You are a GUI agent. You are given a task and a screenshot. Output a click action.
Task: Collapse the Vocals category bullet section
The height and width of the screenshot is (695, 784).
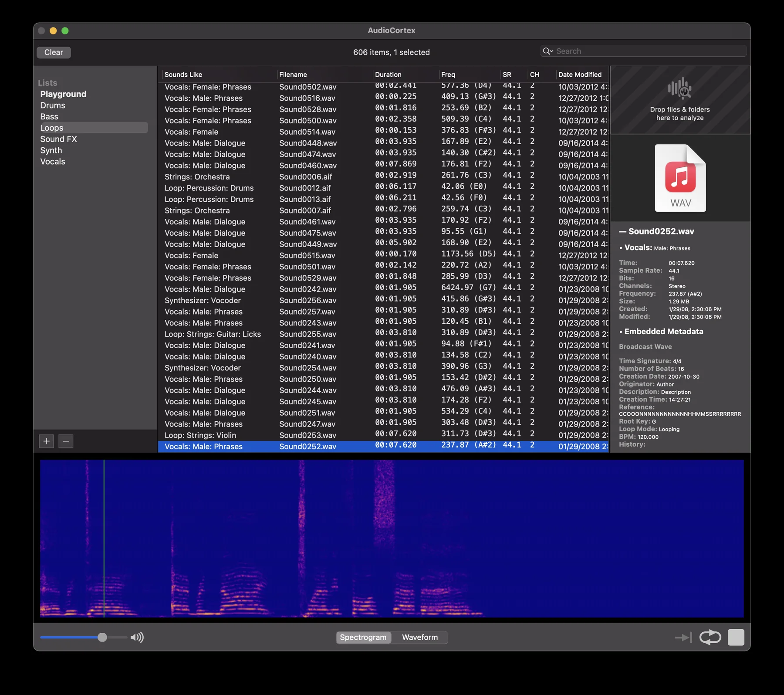pyautogui.click(x=621, y=248)
